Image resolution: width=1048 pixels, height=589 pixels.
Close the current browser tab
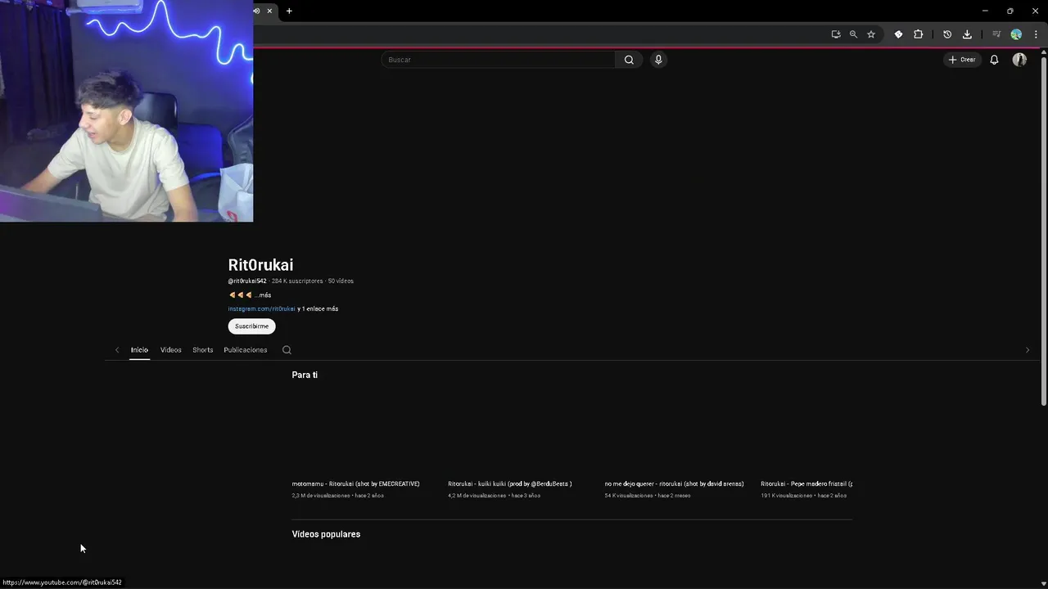tap(269, 11)
